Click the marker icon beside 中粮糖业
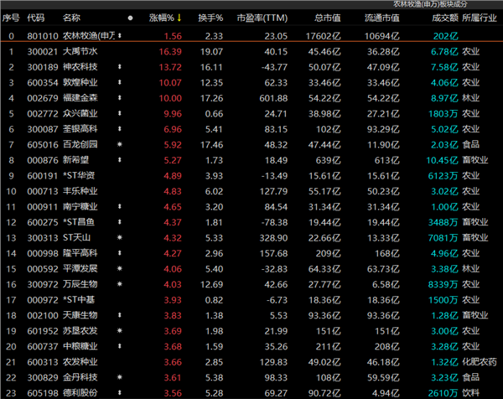This screenshot has height=399, width=503. point(120,347)
